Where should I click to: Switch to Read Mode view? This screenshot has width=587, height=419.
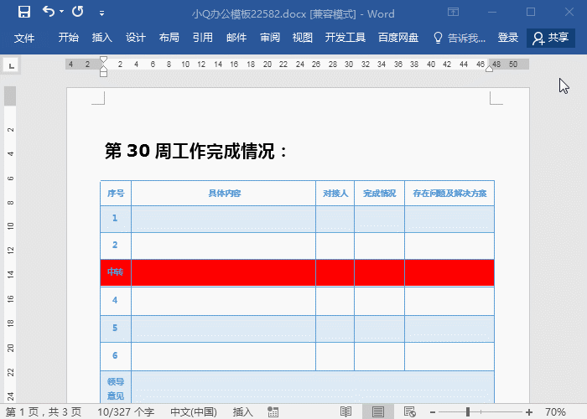pos(345,412)
